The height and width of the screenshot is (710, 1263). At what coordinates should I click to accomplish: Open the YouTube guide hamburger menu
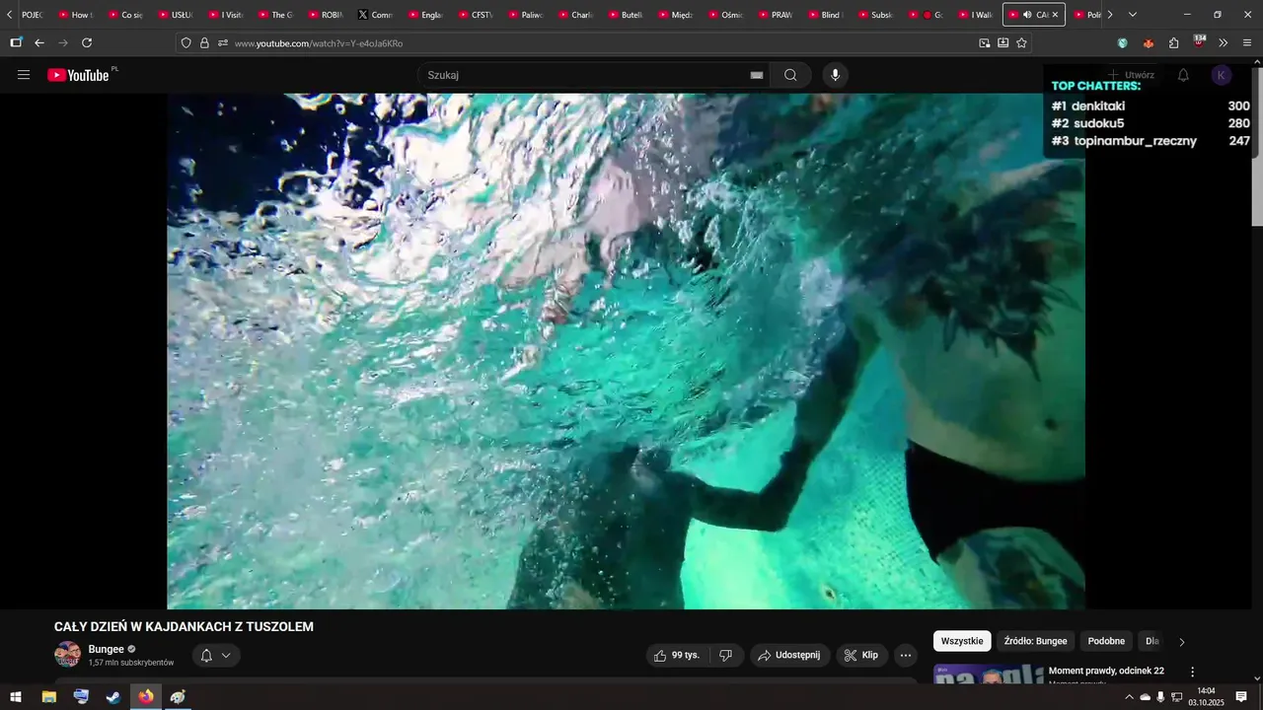click(24, 75)
